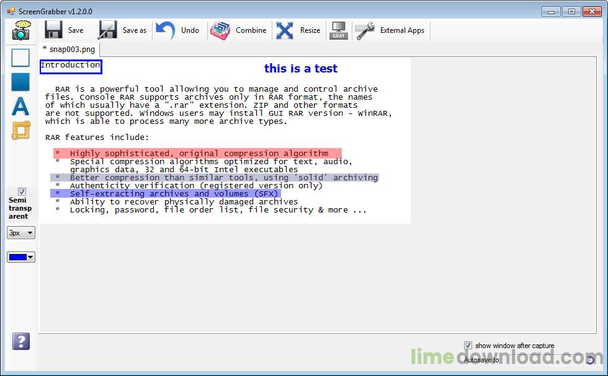This screenshot has width=608, height=376.
Task: Close the ScreenGrabber window
Action: click(x=592, y=12)
